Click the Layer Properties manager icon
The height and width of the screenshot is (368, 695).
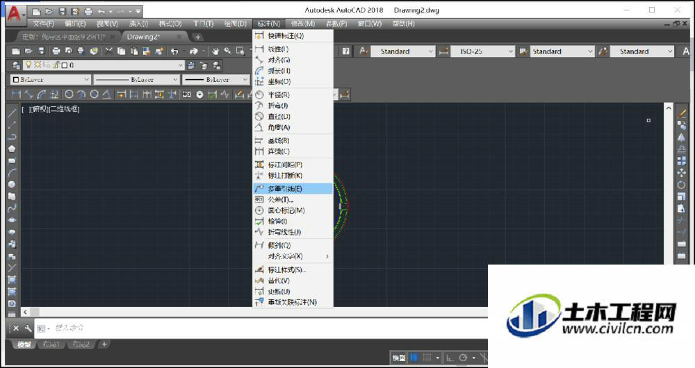[16, 65]
